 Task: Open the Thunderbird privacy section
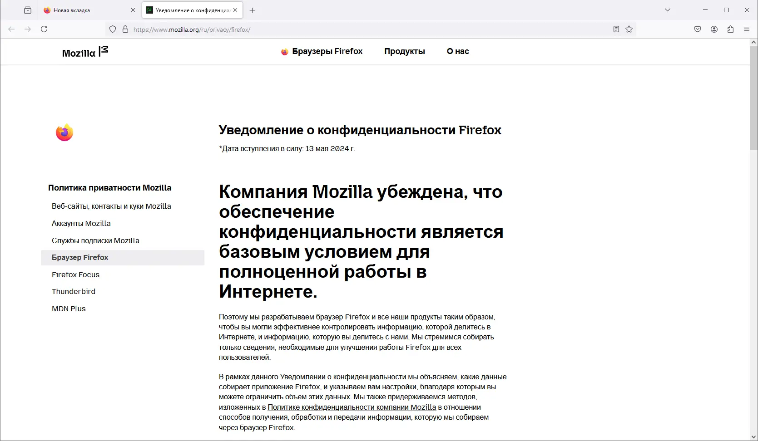coord(74,291)
